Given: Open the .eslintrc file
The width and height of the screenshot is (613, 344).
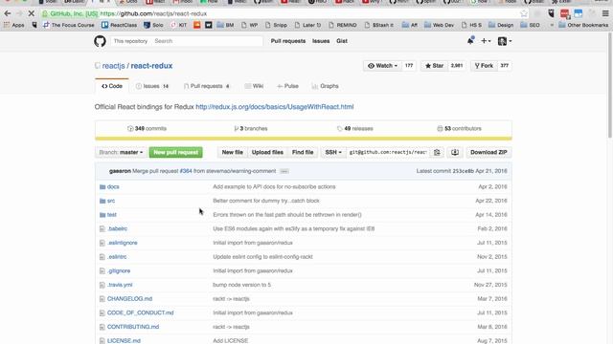Looking at the screenshot, I should click(117, 257).
